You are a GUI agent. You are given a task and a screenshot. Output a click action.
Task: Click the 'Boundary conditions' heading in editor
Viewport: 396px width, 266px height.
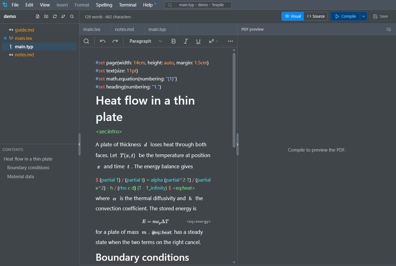pos(142,257)
